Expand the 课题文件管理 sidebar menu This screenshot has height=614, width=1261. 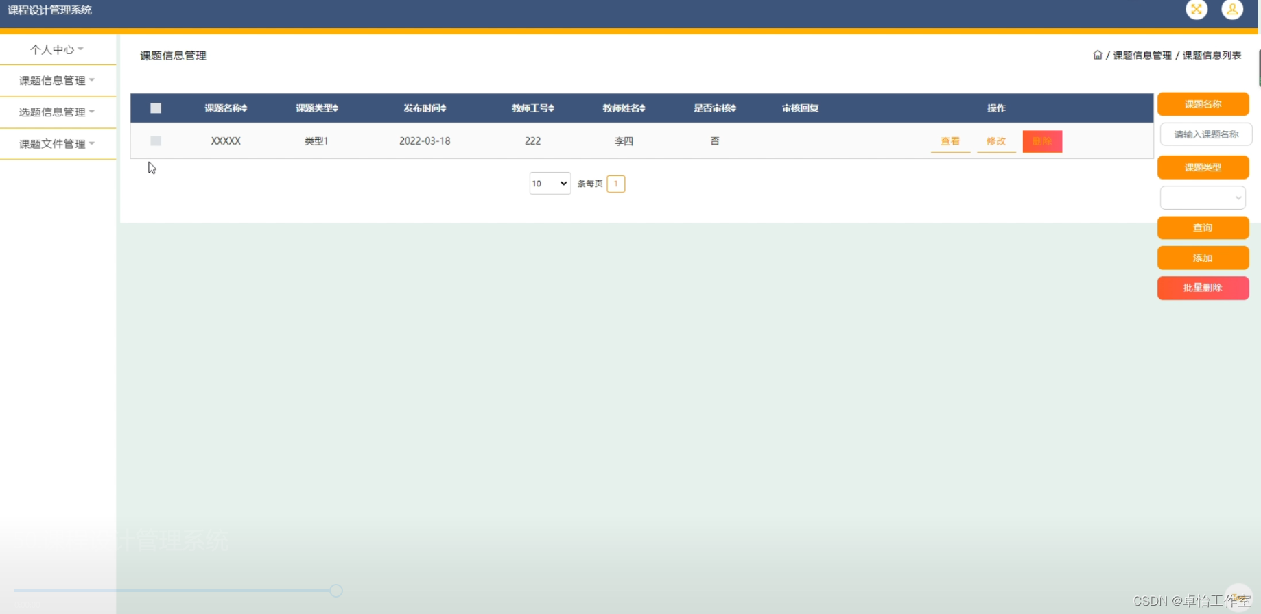[x=58, y=144]
